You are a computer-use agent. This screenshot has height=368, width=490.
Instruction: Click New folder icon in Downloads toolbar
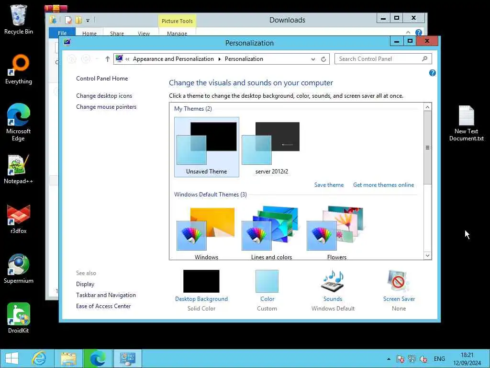tap(78, 20)
